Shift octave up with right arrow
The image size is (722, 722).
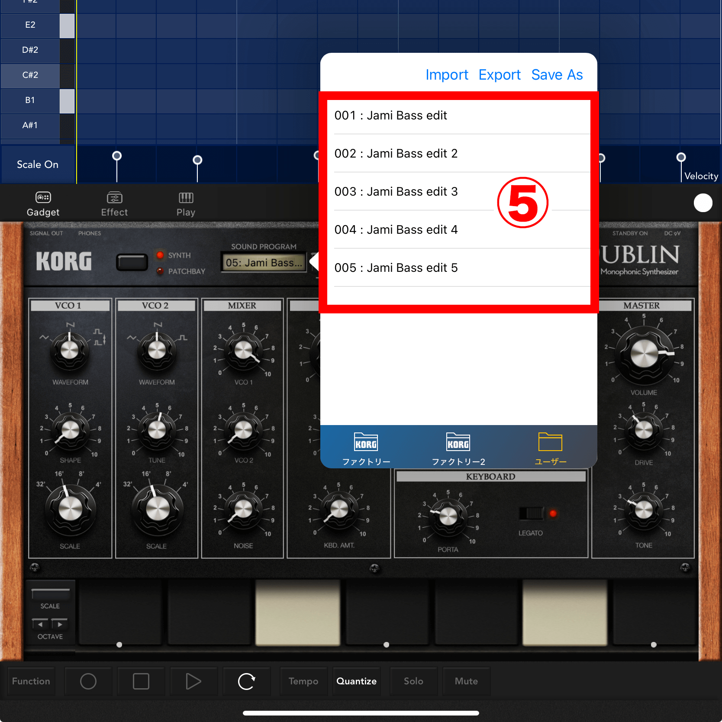coord(60,624)
